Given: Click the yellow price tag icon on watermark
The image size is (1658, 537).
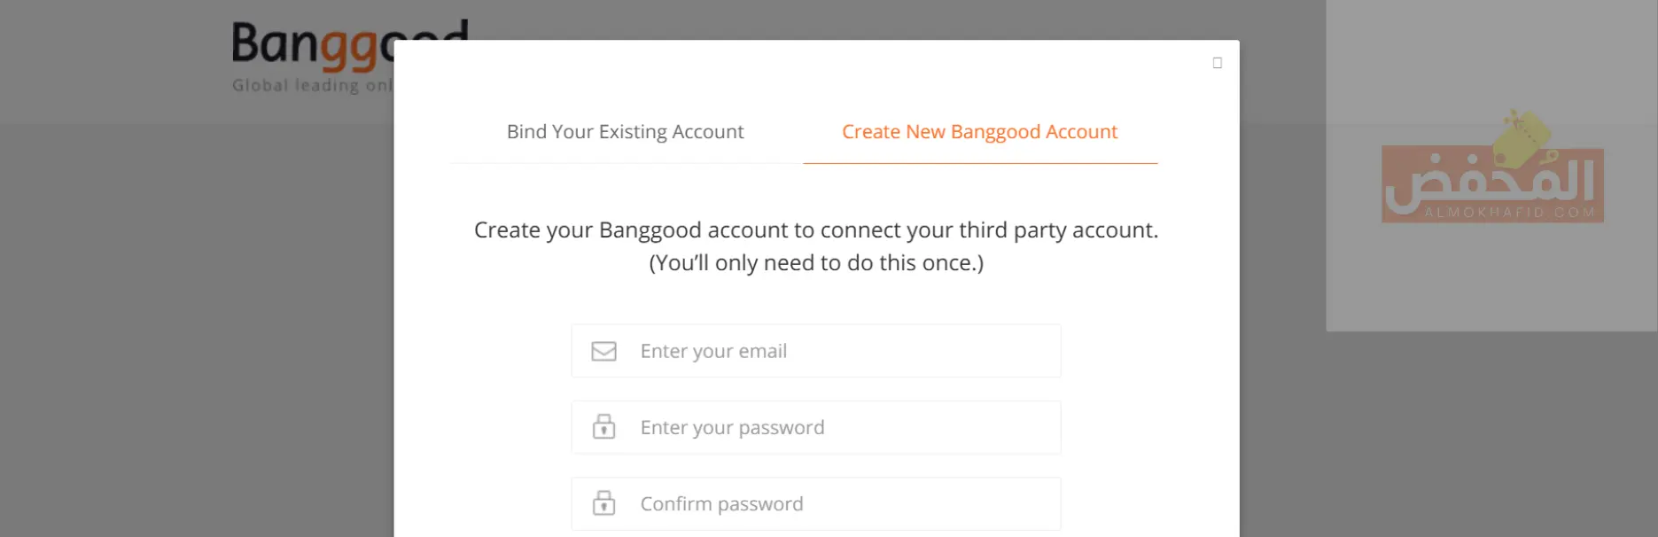Looking at the screenshot, I should 1521,136.
